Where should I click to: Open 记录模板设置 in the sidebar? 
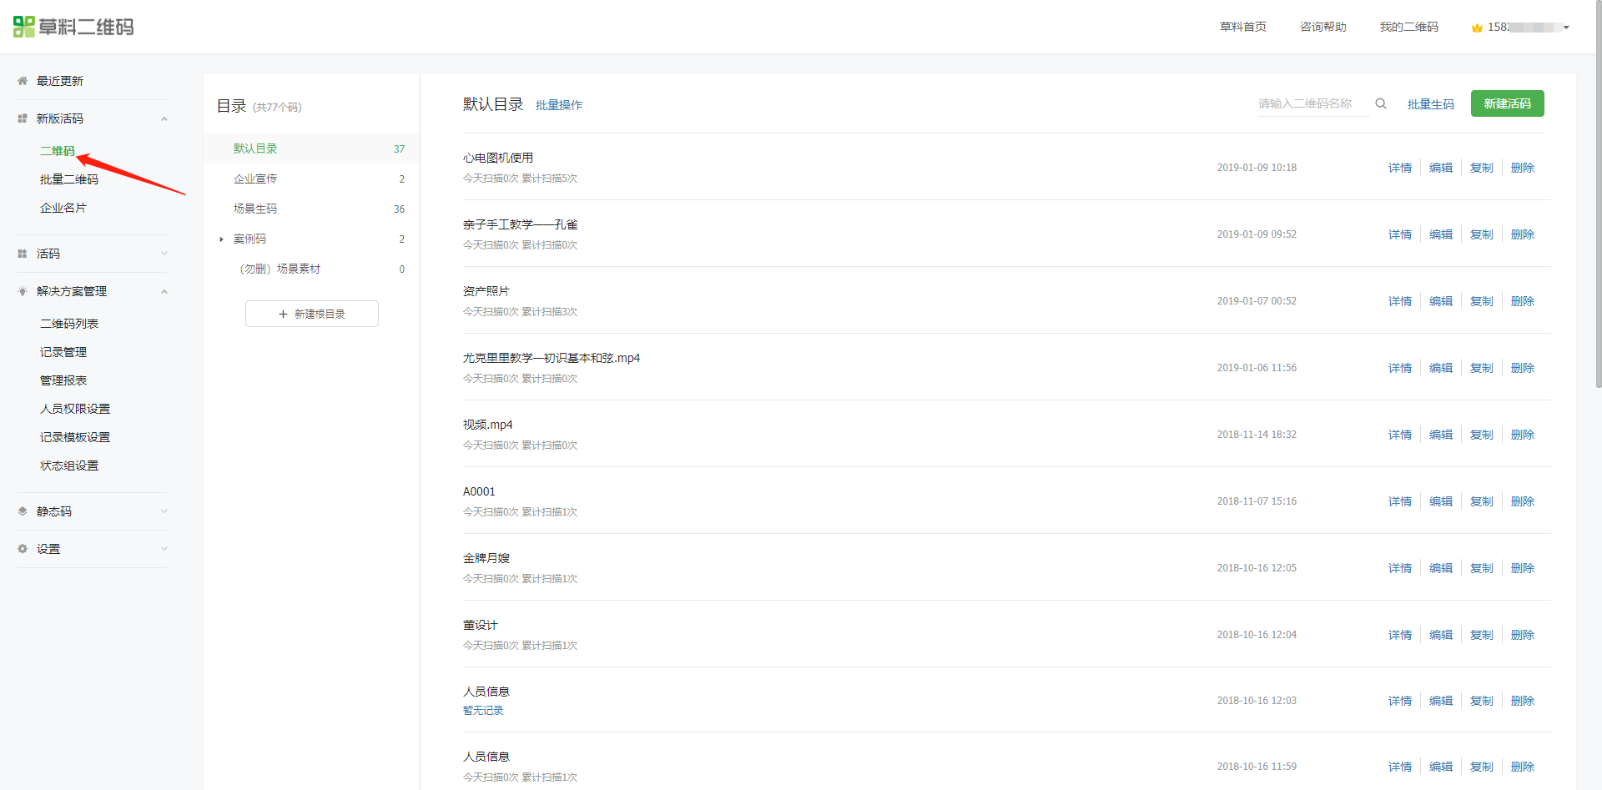point(75,437)
